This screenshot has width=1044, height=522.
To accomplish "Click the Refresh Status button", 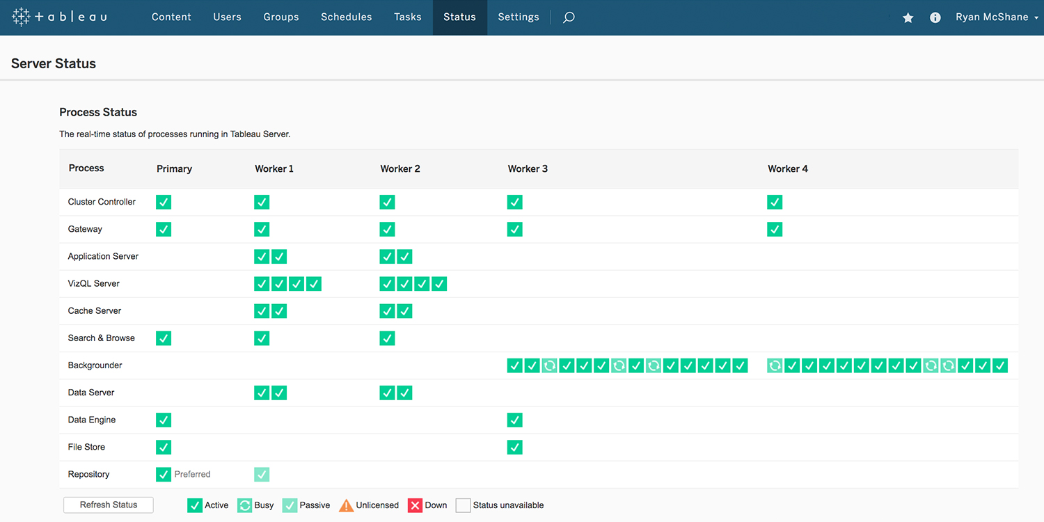I will tap(109, 505).
